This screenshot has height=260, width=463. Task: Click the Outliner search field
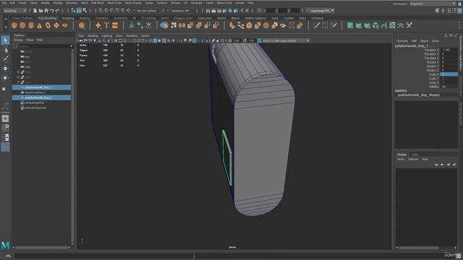click(x=43, y=46)
